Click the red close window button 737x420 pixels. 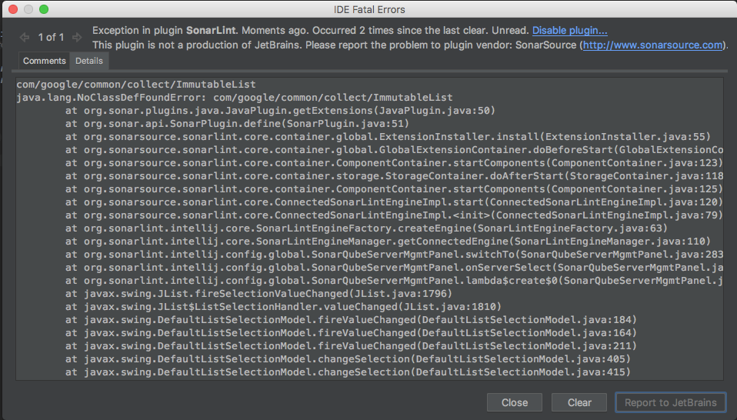[13, 9]
